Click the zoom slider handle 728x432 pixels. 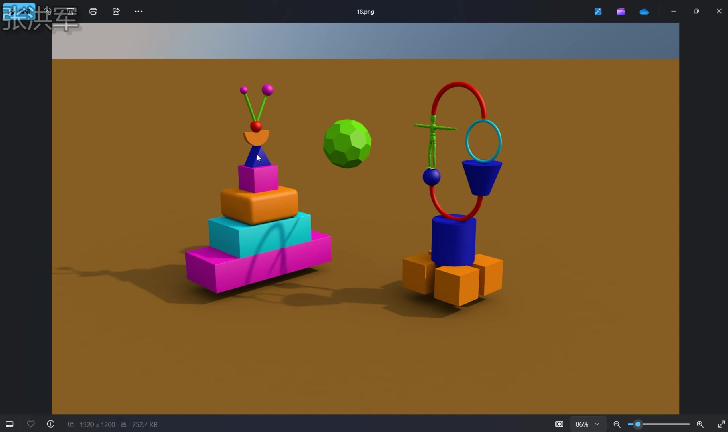pos(638,424)
